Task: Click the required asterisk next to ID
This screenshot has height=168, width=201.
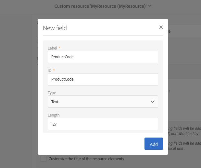Action: point(55,70)
